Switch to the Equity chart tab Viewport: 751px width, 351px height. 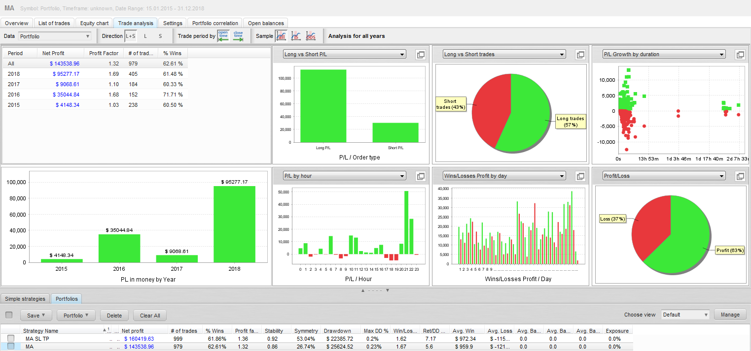coord(94,23)
